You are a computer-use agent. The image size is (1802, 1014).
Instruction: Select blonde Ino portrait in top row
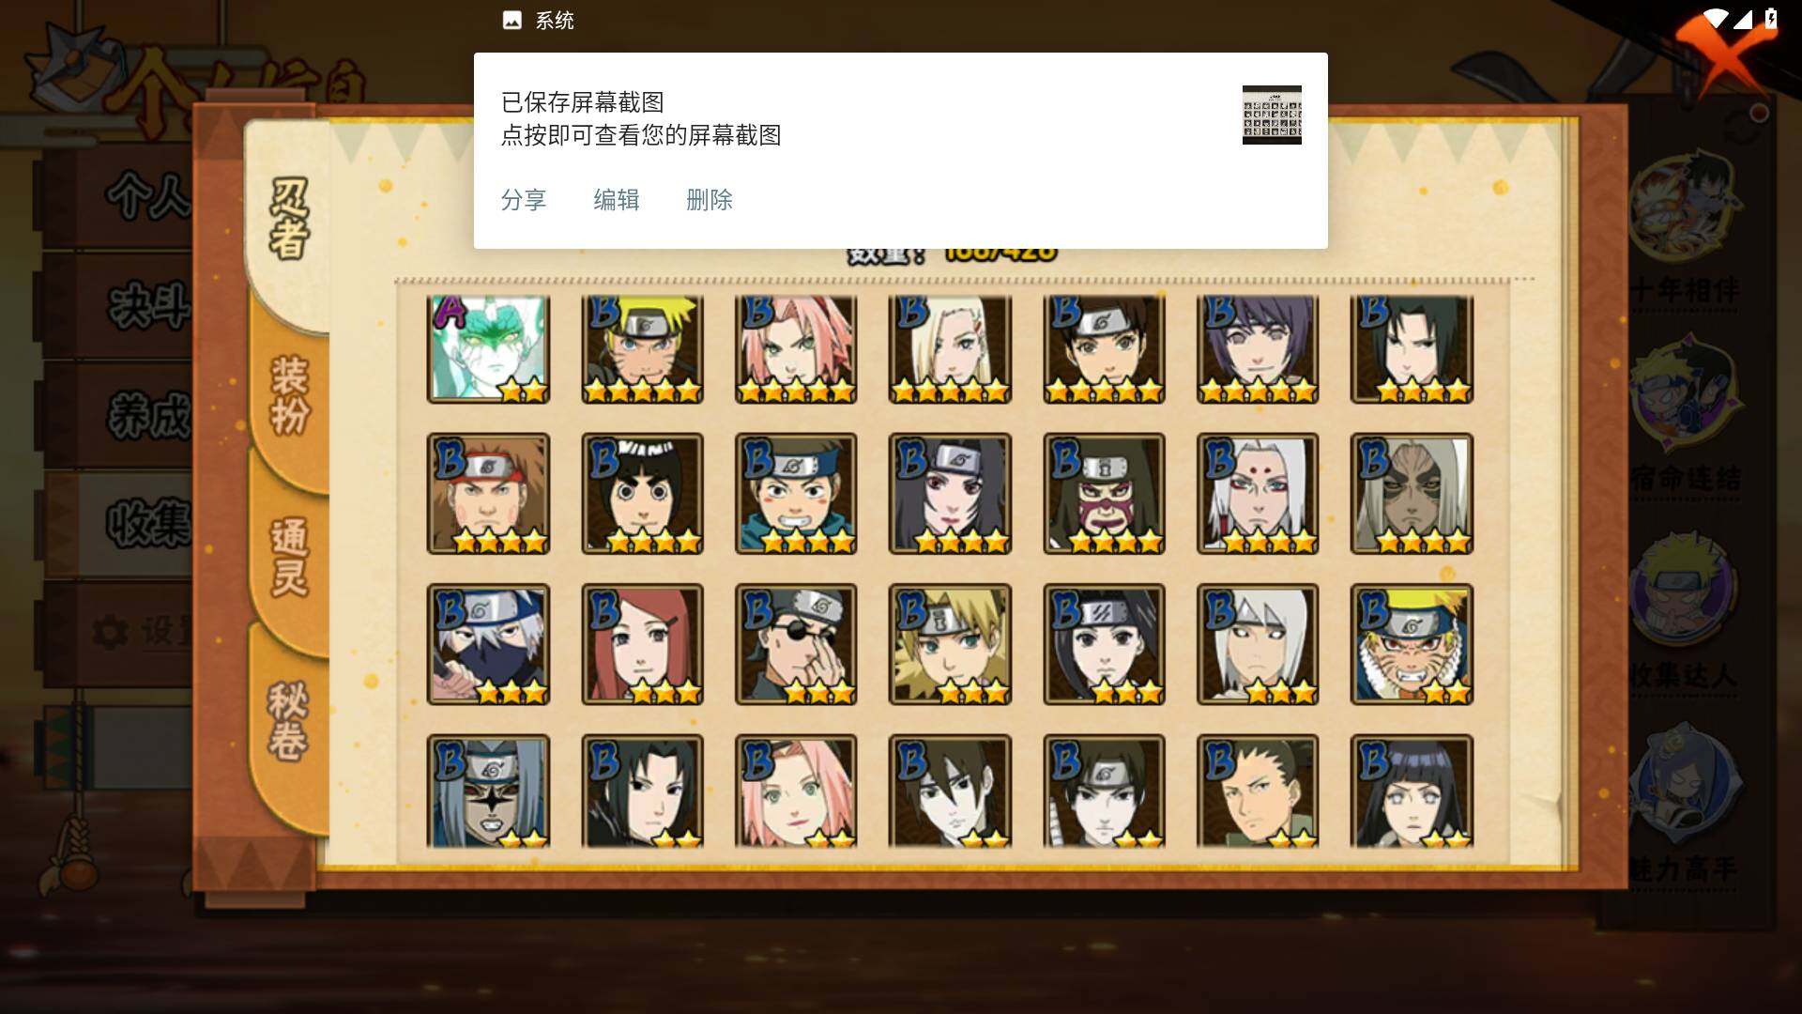(x=950, y=349)
